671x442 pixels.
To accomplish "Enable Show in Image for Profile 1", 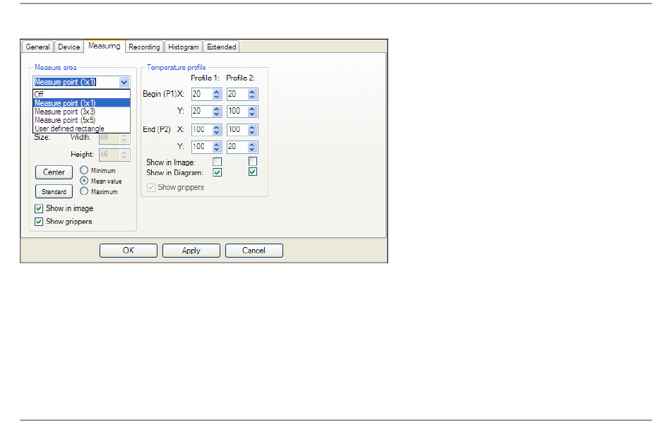I will coord(217,162).
